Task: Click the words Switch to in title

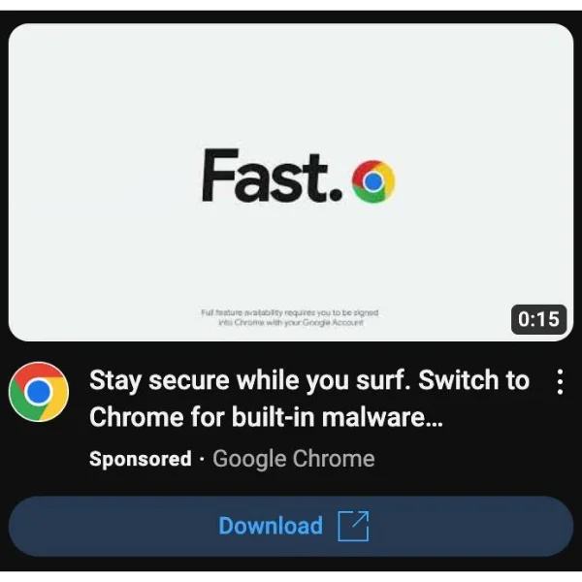Action: 474,380
